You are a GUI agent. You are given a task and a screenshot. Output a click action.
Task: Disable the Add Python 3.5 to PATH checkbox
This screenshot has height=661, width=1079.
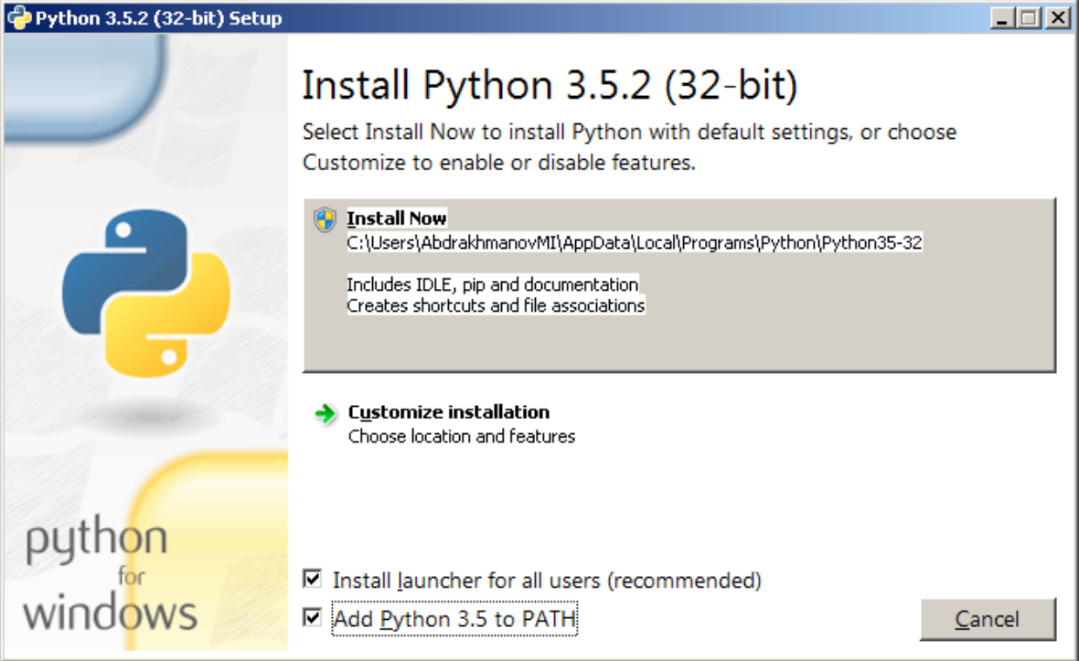tap(313, 618)
